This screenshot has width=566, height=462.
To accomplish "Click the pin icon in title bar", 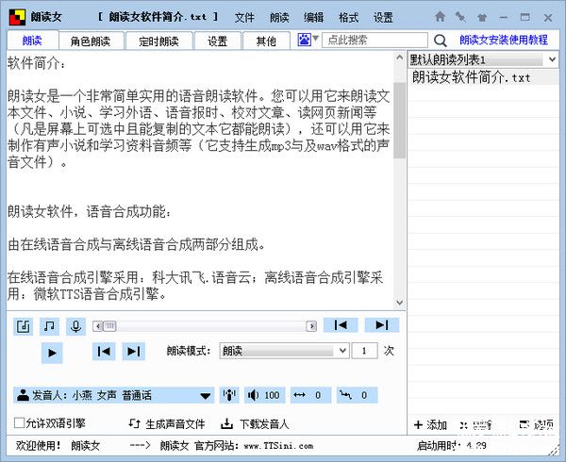I will [x=460, y=17].
